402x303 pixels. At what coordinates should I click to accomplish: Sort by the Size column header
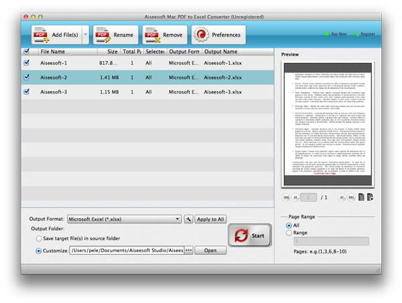109,52
